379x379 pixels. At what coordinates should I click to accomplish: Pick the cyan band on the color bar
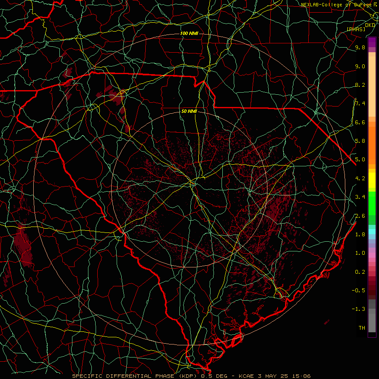point(372,231)
